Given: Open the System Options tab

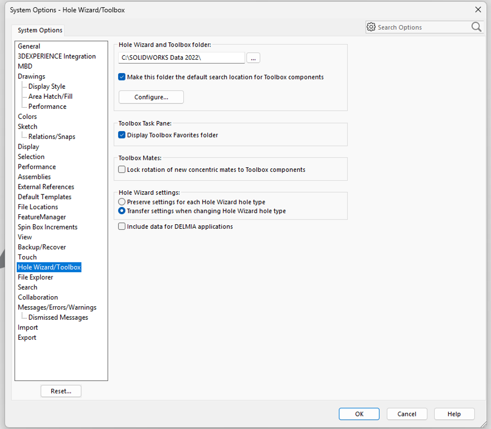Looking at the screenshot, I should [40, 30].
